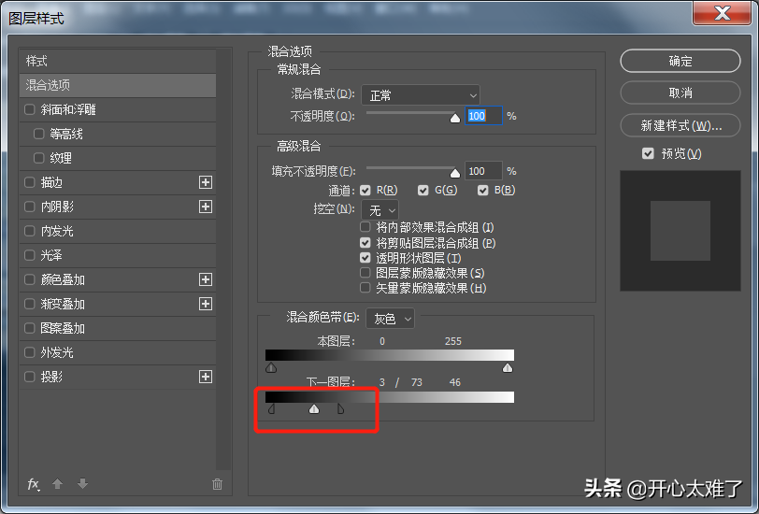Click the 不透明度 slider handle
Image resolution: width=759 pixels, height=514 pixels.
pos(455,118)
